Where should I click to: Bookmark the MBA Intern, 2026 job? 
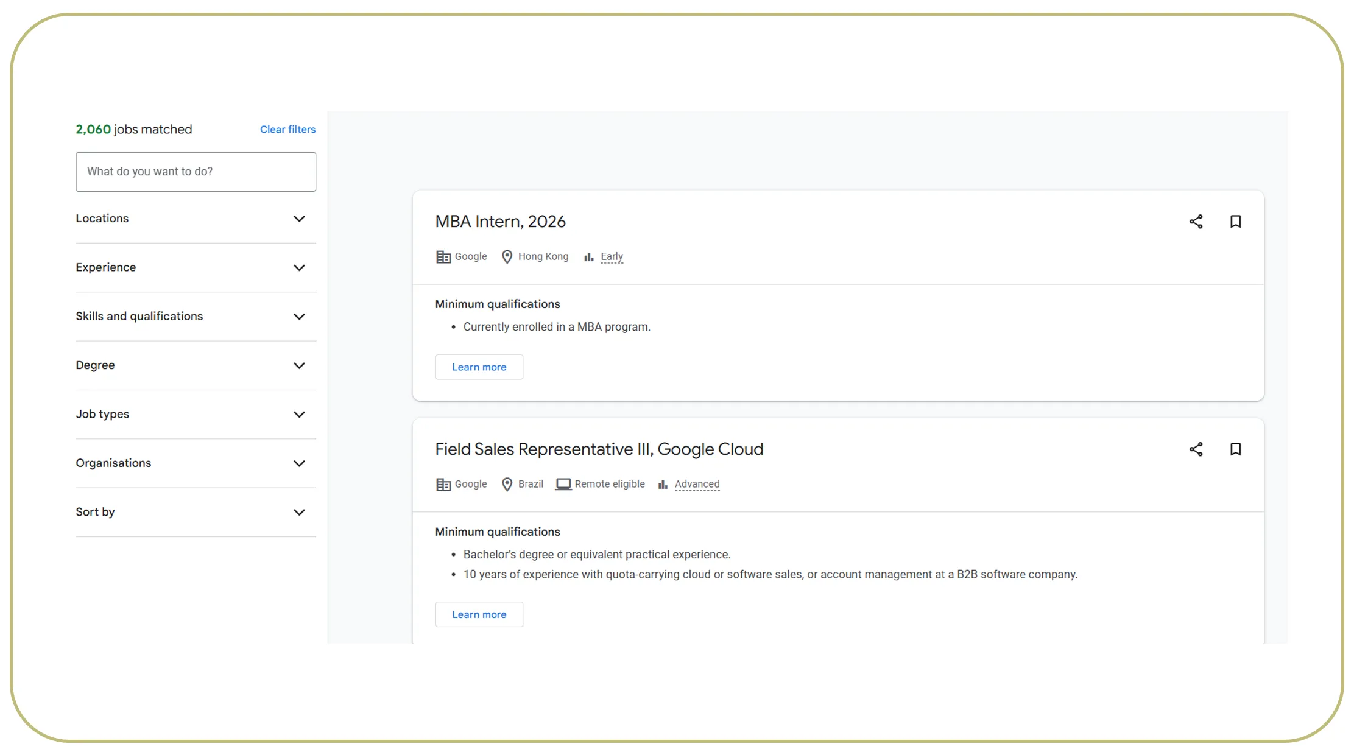tap(1235, 222)
